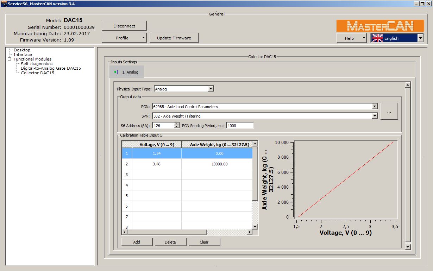The image size is (433, 271).
Task: Click the ellipsis button beside PGN field
Action: (389, 112)
